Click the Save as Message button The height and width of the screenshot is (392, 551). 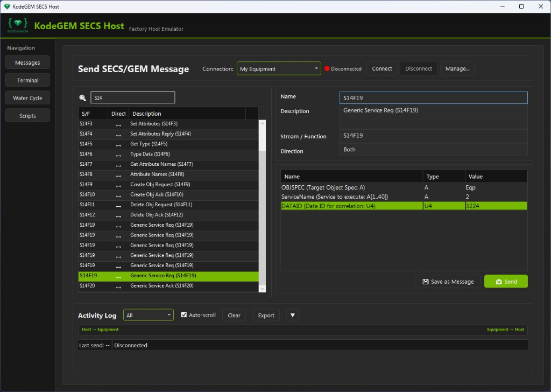(448, 281)
